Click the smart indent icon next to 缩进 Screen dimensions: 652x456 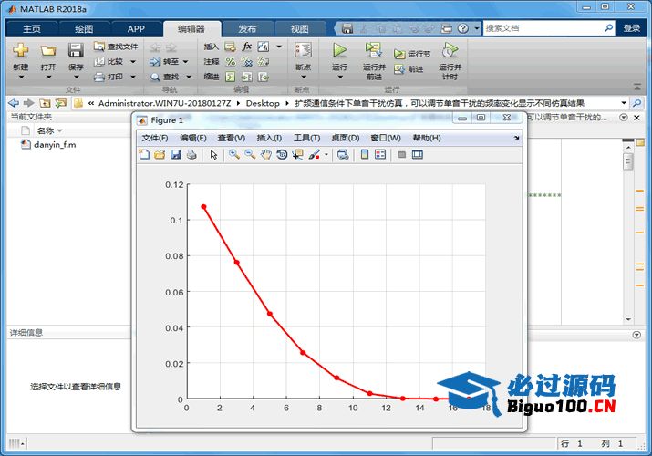[230, 77]
